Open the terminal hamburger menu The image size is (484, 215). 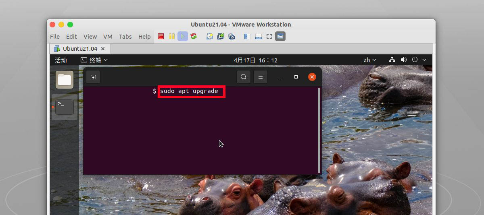click(261, 77)
